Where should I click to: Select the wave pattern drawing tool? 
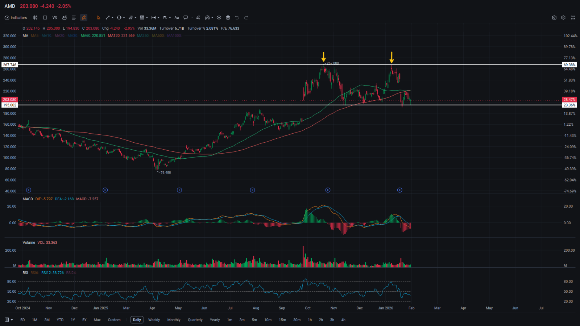[130, 17]
